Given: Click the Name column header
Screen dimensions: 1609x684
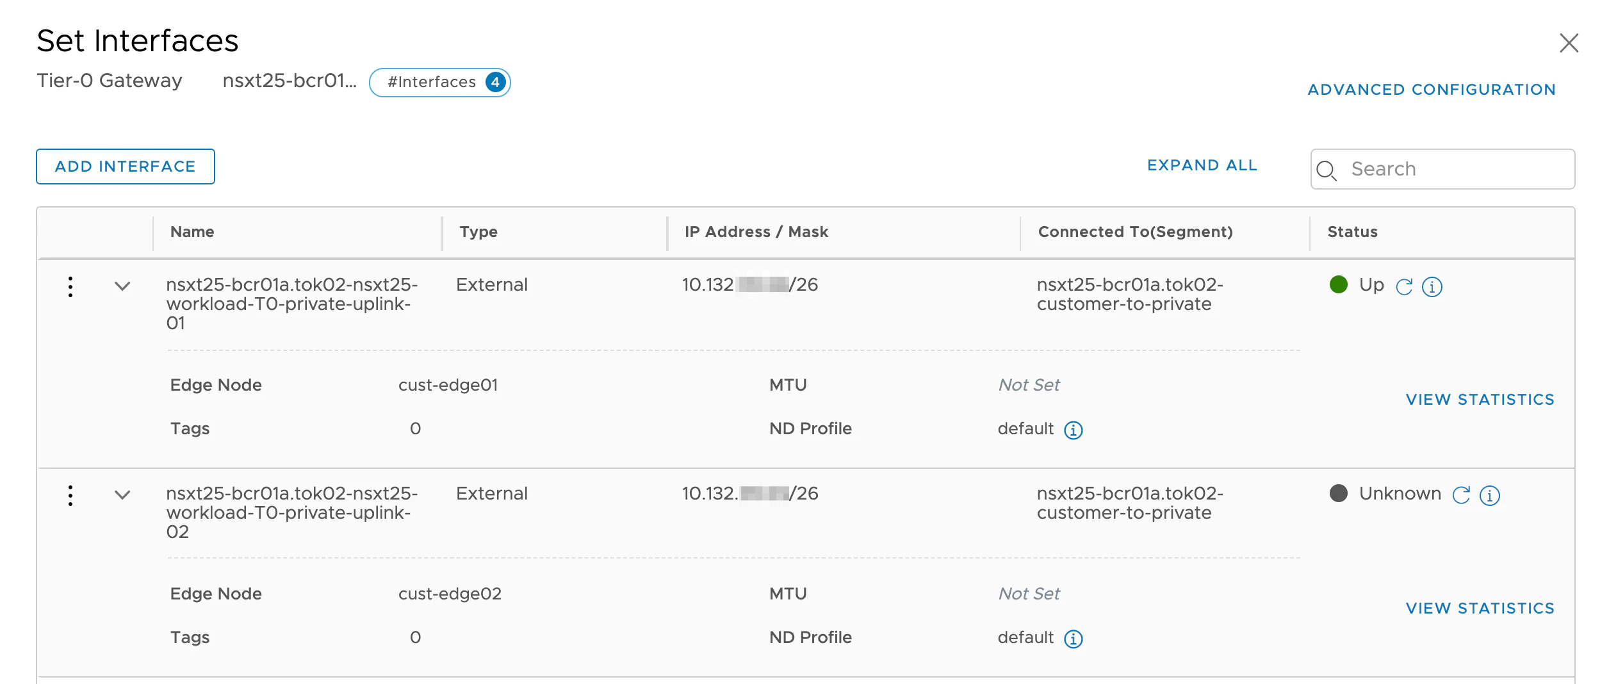Looking at the screenshot, I should click(192, 232).
